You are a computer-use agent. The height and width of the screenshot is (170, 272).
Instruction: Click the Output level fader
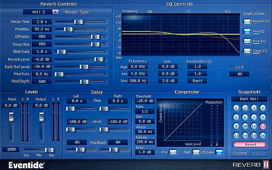41,117
